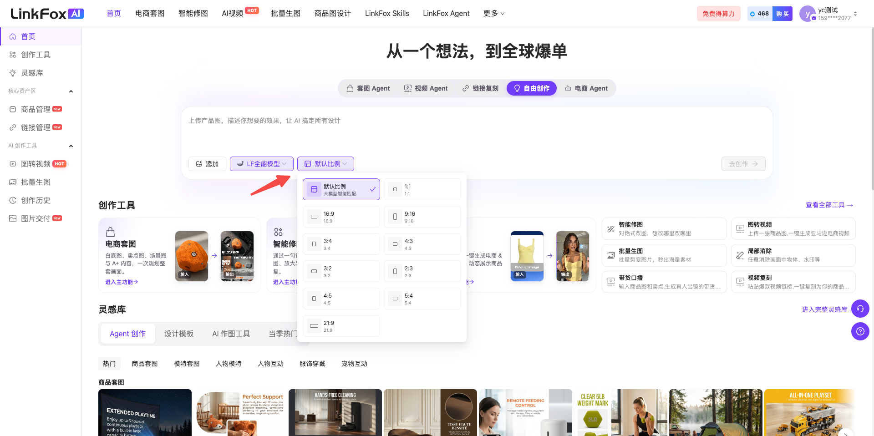This screenshot has height=436, width=874.
Task: Click the user avatar icon
Action: [x=808, y=14]
